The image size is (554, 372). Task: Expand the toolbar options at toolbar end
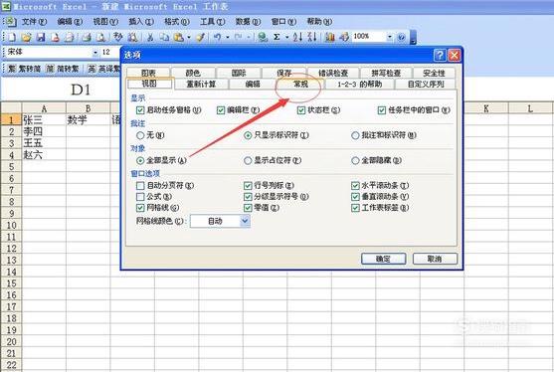pos(413,38)
